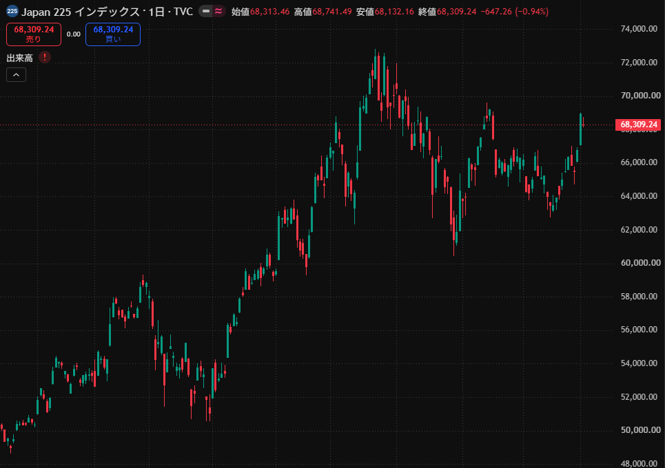Click the pink wavy data-mode icon
Image resolution: width=665 pixels, height=468 pixels.
pos(218,12)
